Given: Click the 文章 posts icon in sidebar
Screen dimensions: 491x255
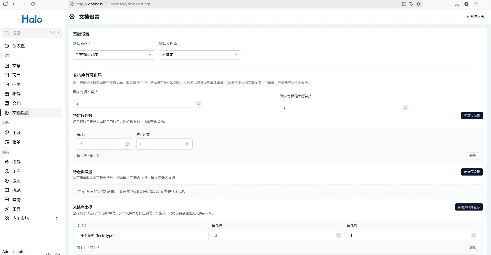Looking at the screenshot, I should [7, 66].
